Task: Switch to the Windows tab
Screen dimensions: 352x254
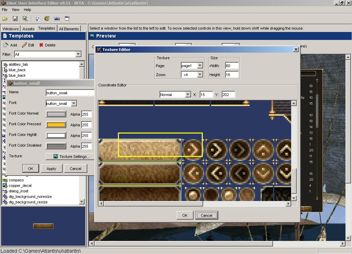Action: pos(11,29)
